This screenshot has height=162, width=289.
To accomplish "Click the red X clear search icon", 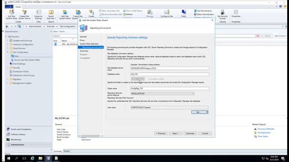I will pos(258,36).
